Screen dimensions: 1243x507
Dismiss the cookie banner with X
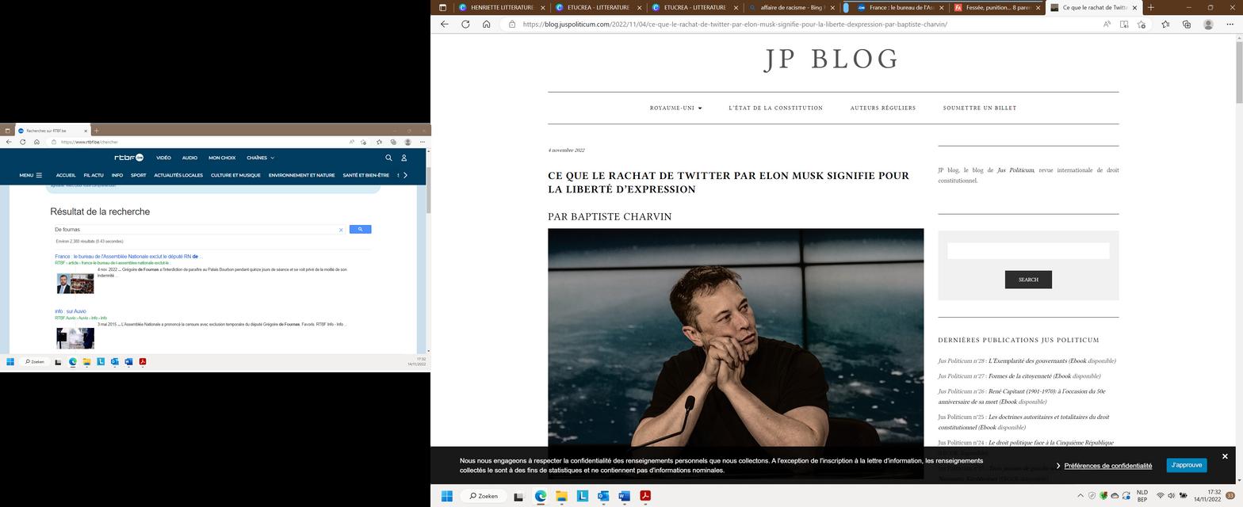click(1225, 456)
